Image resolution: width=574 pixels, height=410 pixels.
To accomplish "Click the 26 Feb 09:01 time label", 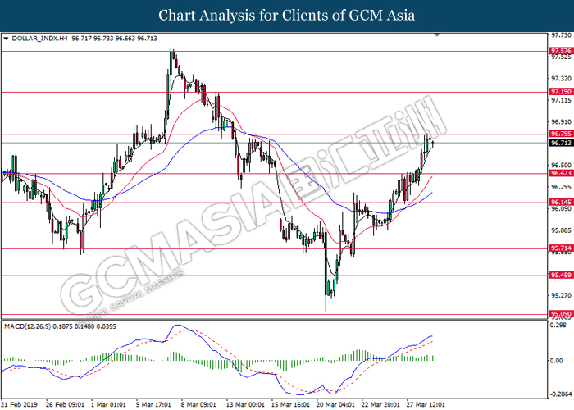I will click(x=65, y=404).
